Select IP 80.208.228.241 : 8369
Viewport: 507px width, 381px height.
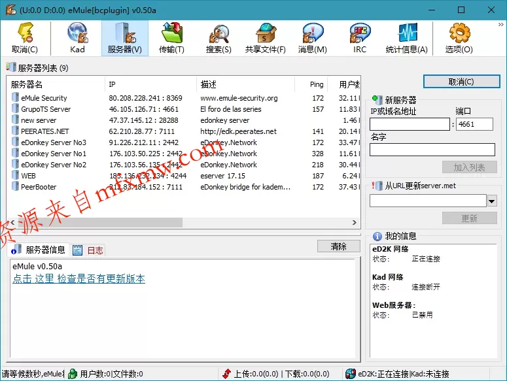click(x=145, y=98)
